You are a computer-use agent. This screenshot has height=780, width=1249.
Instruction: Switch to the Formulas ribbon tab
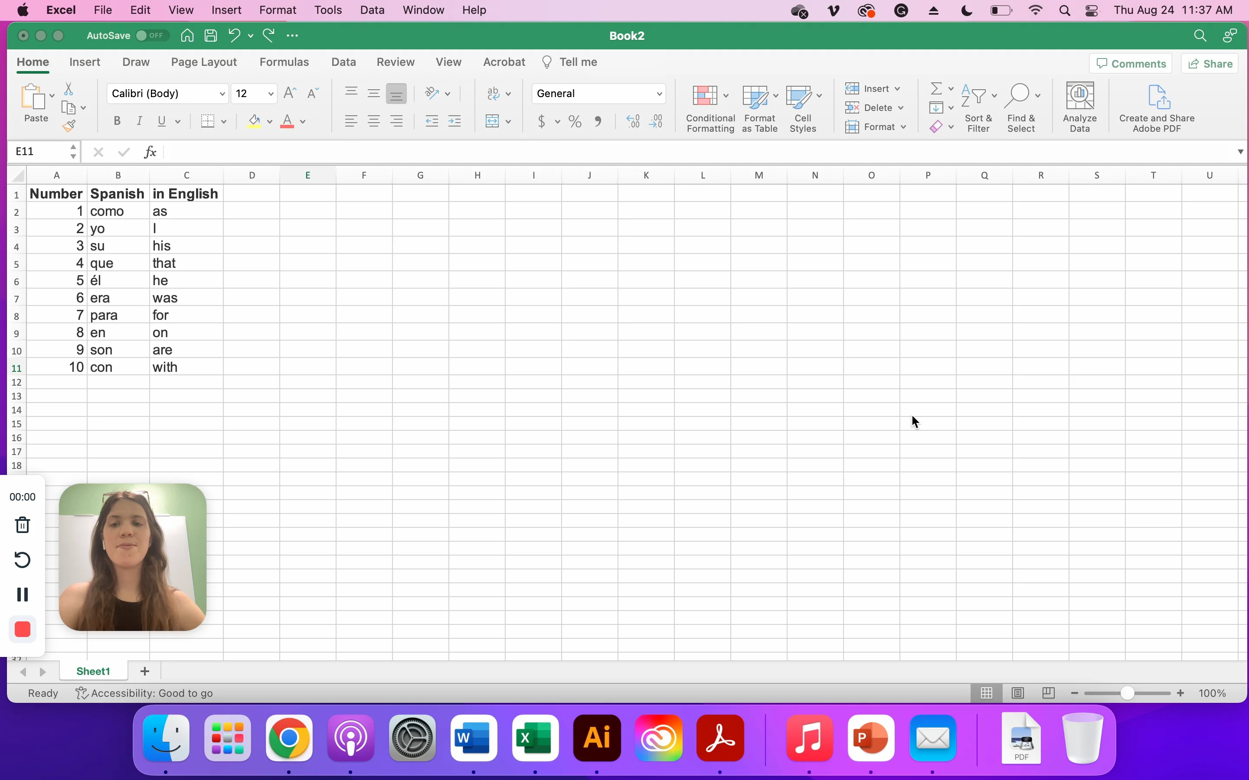(x=284, y=62)
